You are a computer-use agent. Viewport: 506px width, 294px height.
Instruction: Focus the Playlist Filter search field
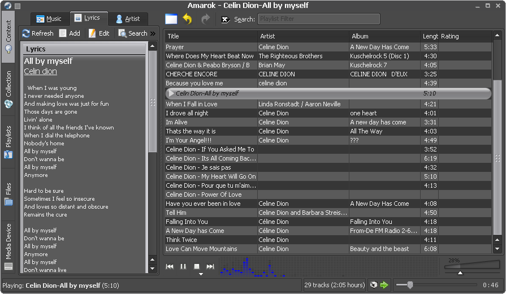click(x=318, y=19)
